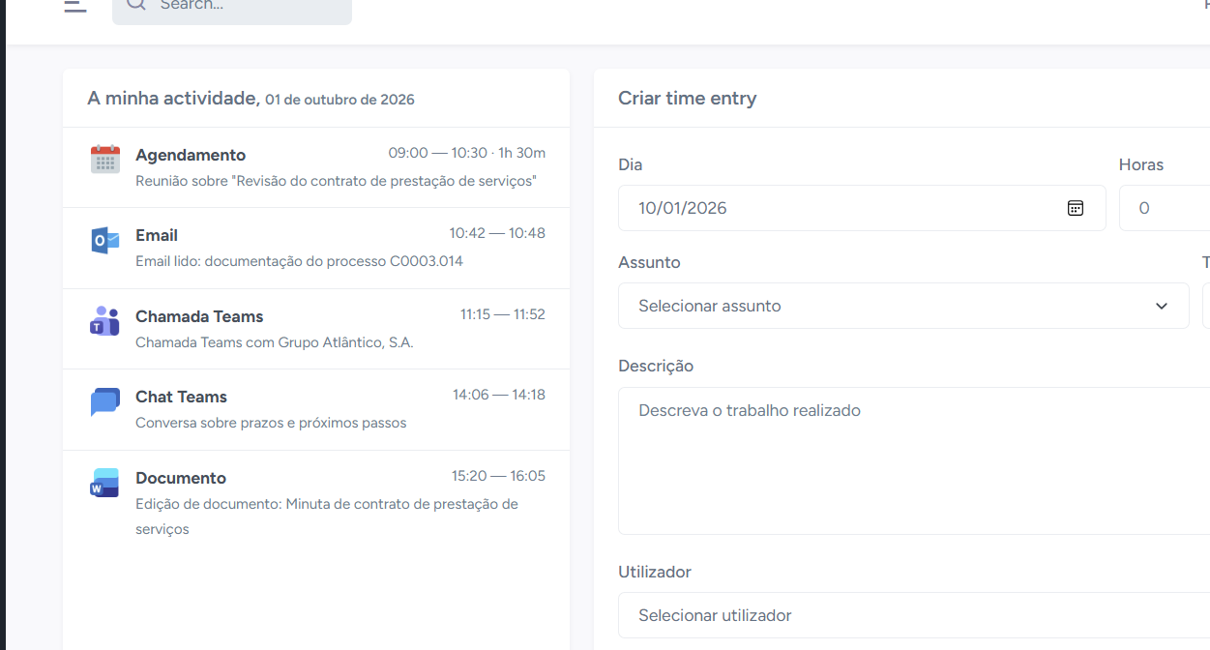Select the Chamada Teams activity title
This screenshot has height=650, width=1210.
(199, 316)
